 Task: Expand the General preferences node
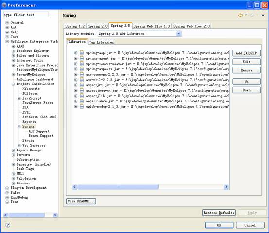coord(7,23)
